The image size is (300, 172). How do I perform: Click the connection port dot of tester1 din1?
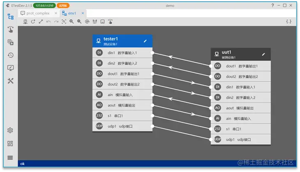point(152,53)
